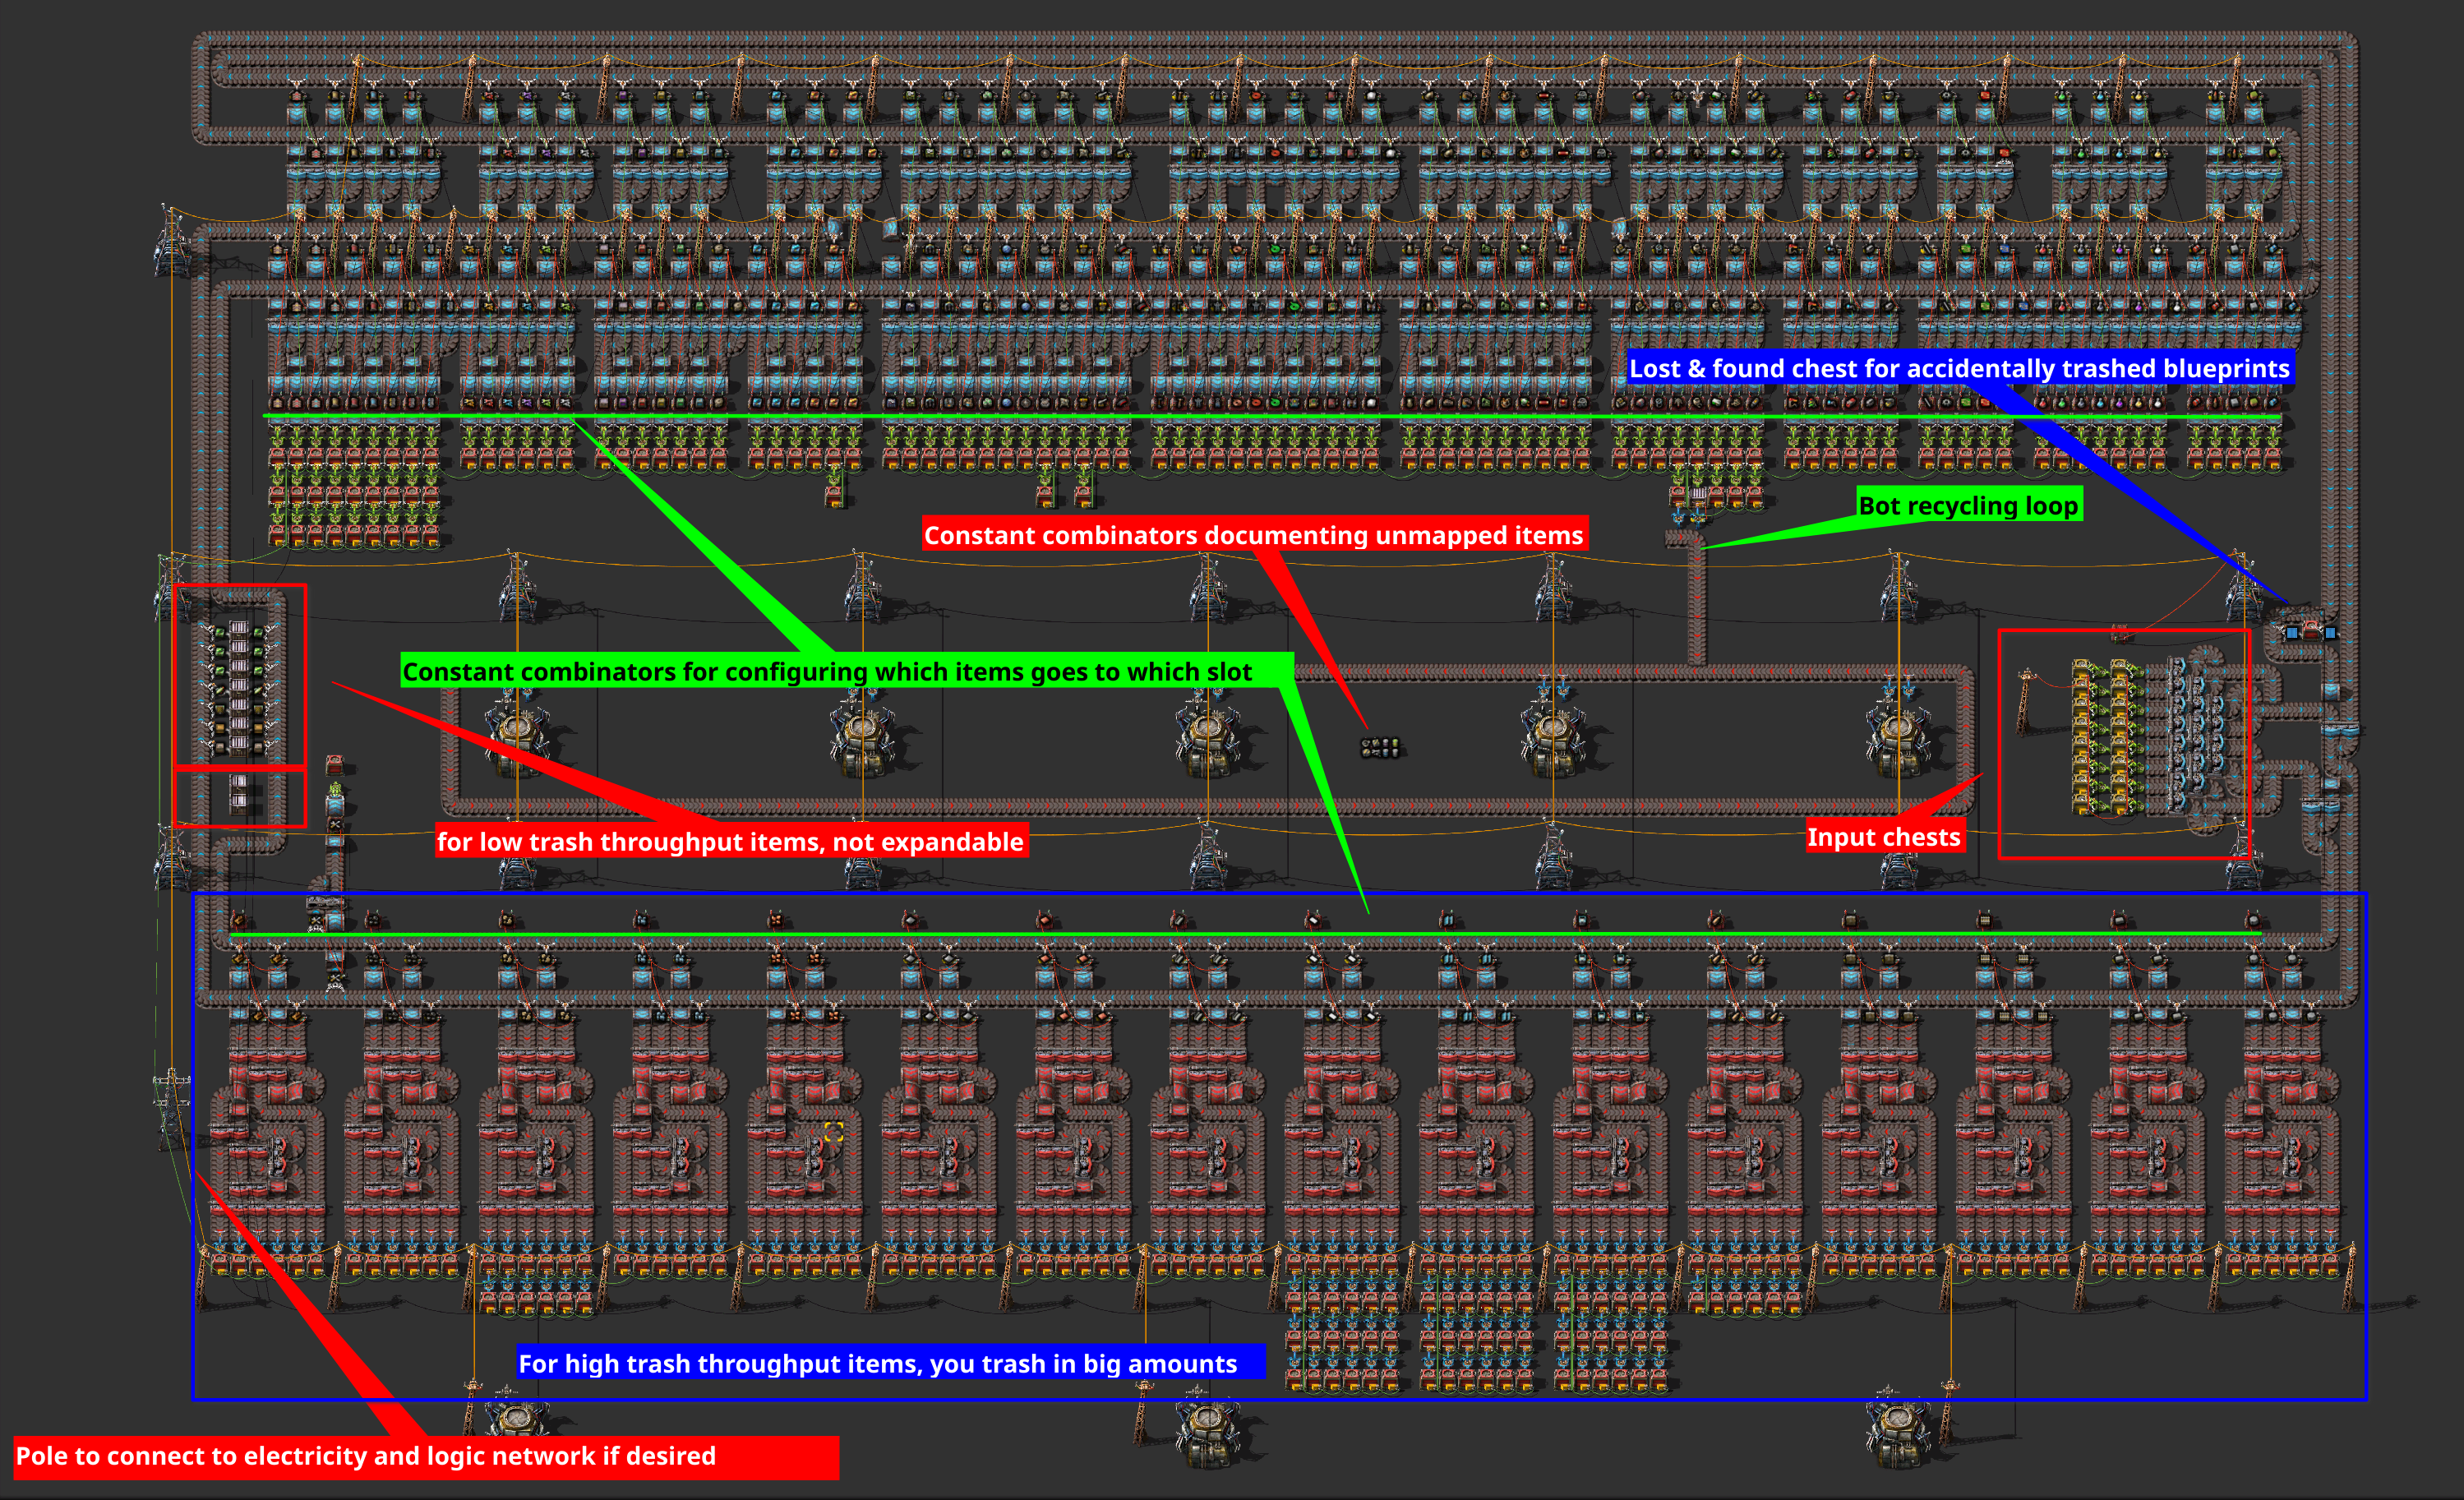Open the top chest in the low-throughput chest column

(239, 630)
